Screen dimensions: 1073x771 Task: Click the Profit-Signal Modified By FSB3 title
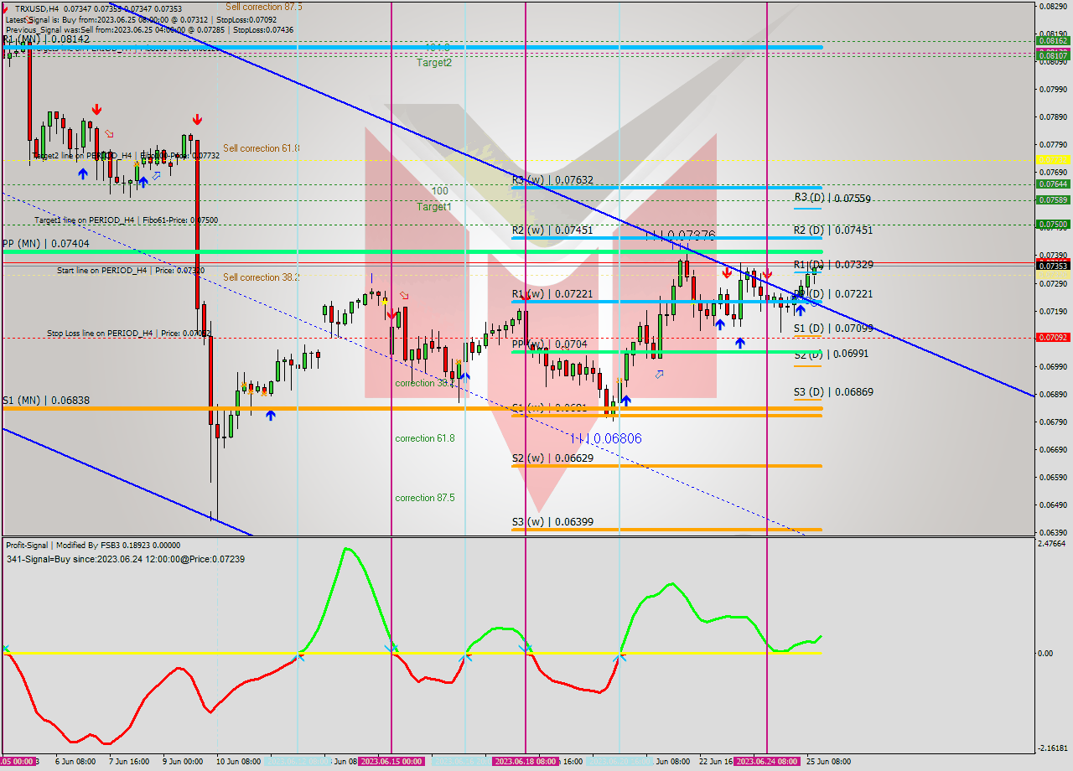tap(93, 545)
